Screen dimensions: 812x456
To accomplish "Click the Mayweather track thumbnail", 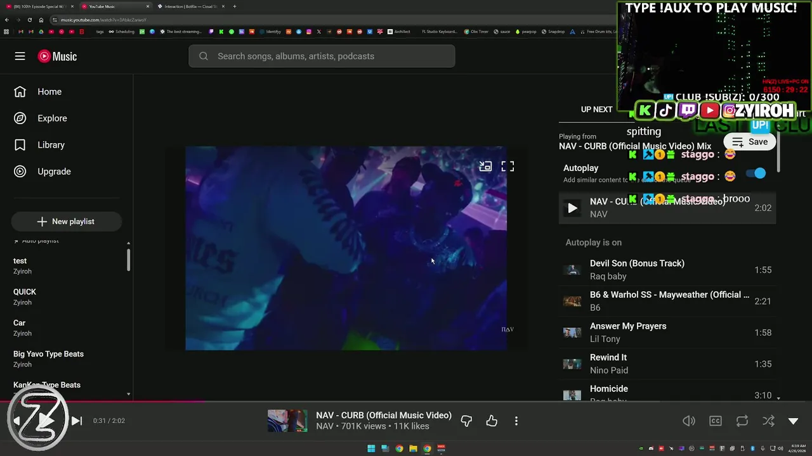I will pyautogui.click(x=572, y=301).
